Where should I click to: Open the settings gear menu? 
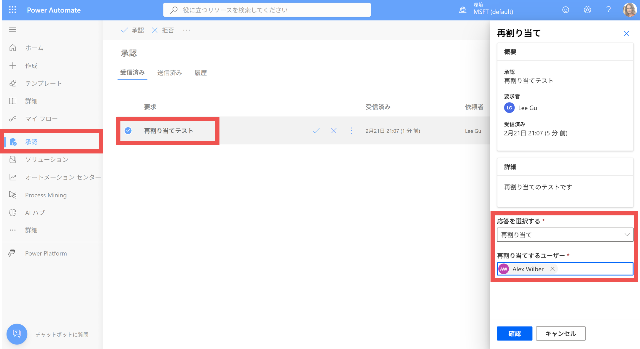point(587,10)
